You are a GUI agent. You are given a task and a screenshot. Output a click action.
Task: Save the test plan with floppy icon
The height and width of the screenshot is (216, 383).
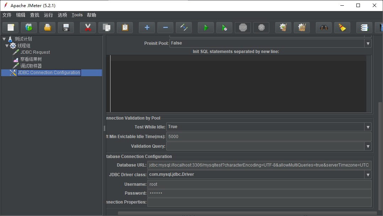[x=66, y=27]
